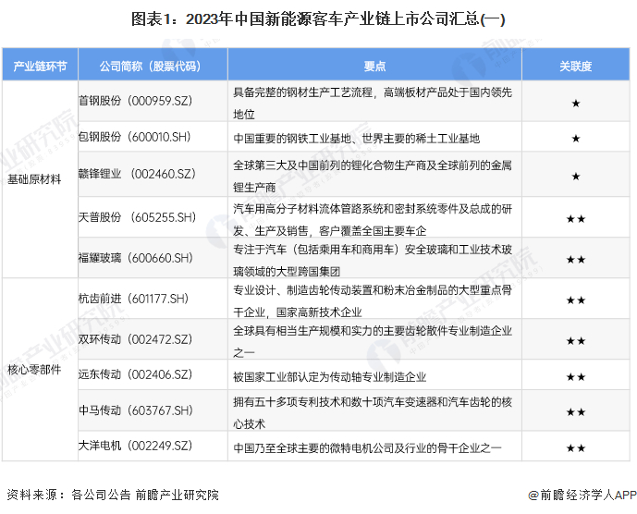Click the two-star rating for 远东传动
The height and width of the screenshot is (514, 637).
(x=576, y=377)
